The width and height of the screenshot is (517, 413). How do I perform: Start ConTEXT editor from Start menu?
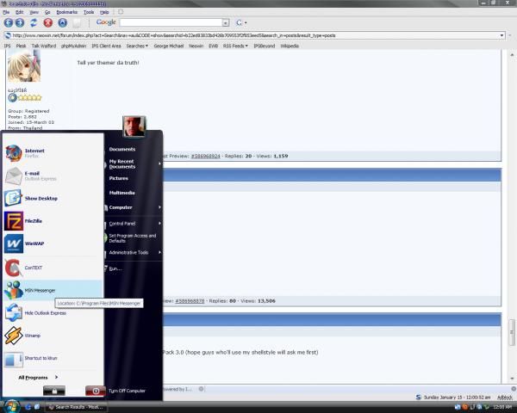click(53, 268)
